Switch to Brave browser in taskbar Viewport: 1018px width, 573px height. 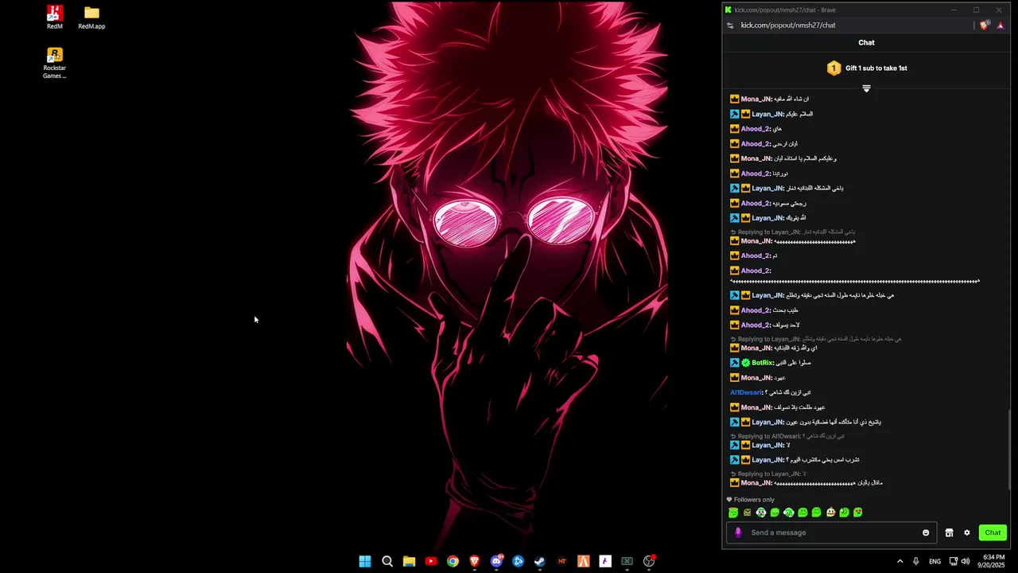tap(475, 561)
